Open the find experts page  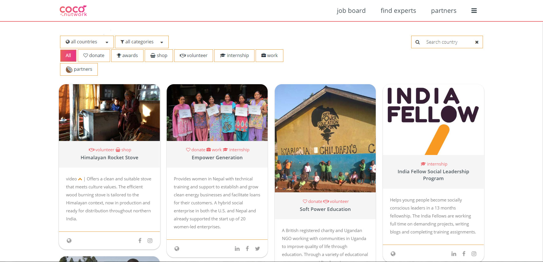click(398, 11)
